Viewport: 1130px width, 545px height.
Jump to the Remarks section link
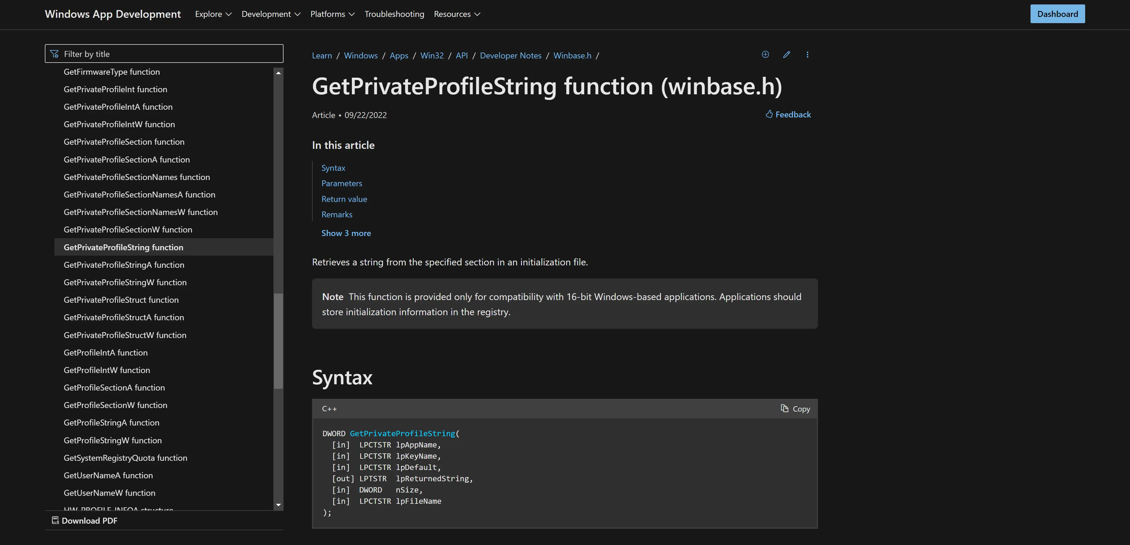point(336,214)
